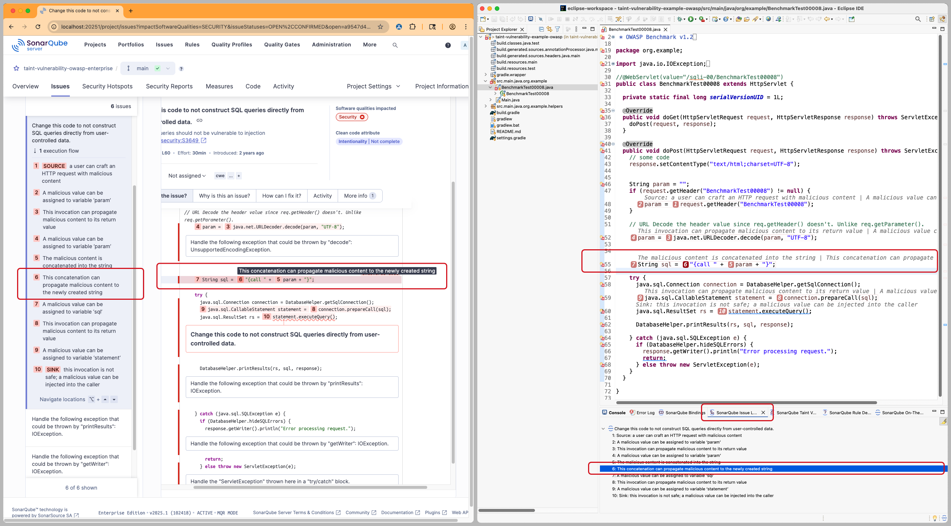This screenshot has width=951, height=526.
Task: Select BenchmarkTest00008.java in Project Explorer
Action: (x=527, y=87)
